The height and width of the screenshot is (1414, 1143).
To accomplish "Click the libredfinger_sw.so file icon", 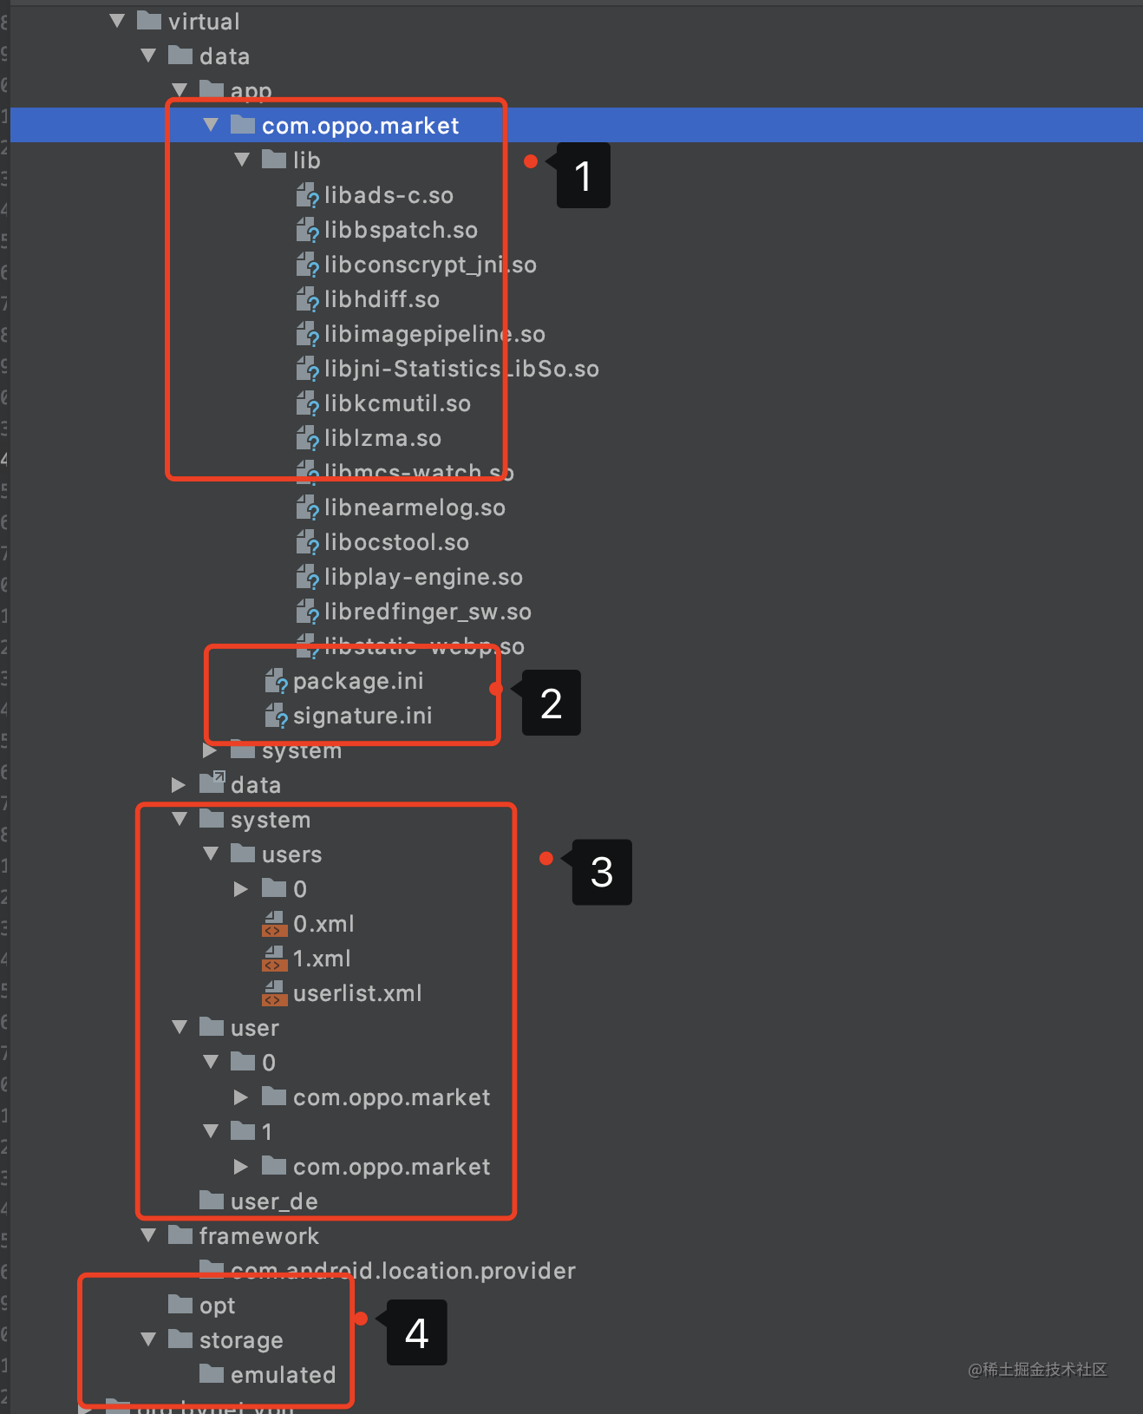I will [308, 612].
